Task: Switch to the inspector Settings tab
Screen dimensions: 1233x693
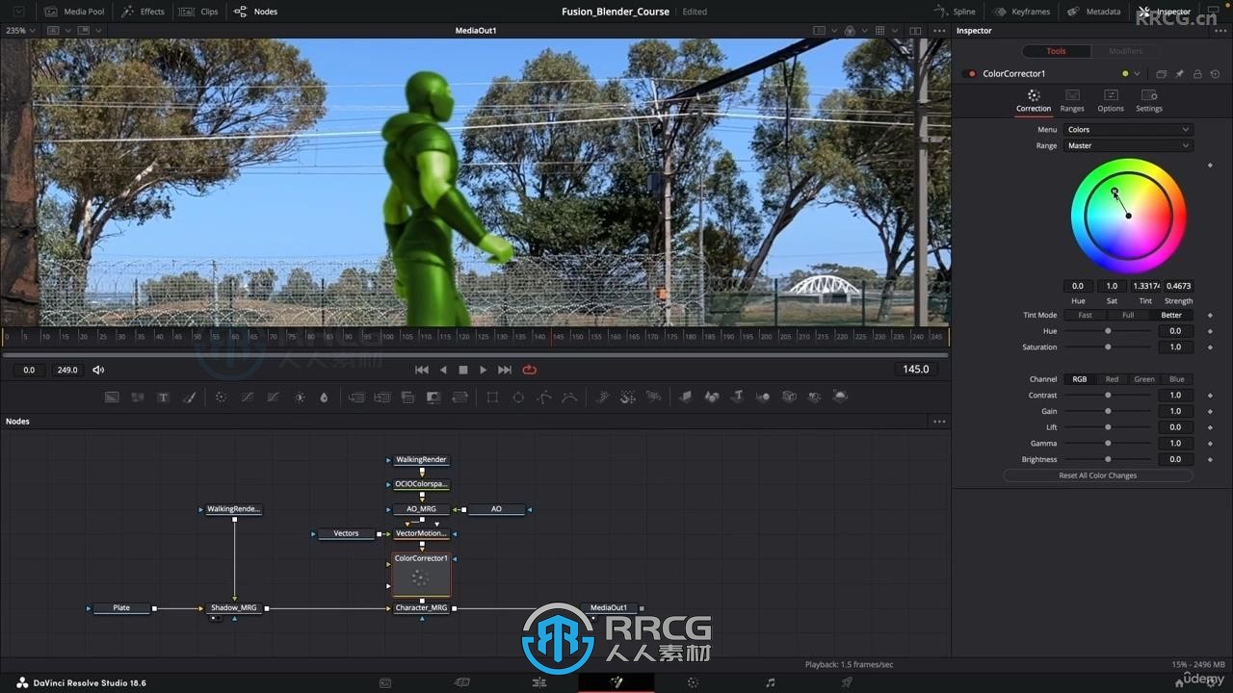Action: click(1148, 100)
